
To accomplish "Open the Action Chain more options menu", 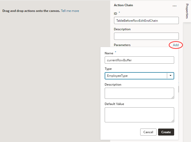I will [x=174, y=6].
